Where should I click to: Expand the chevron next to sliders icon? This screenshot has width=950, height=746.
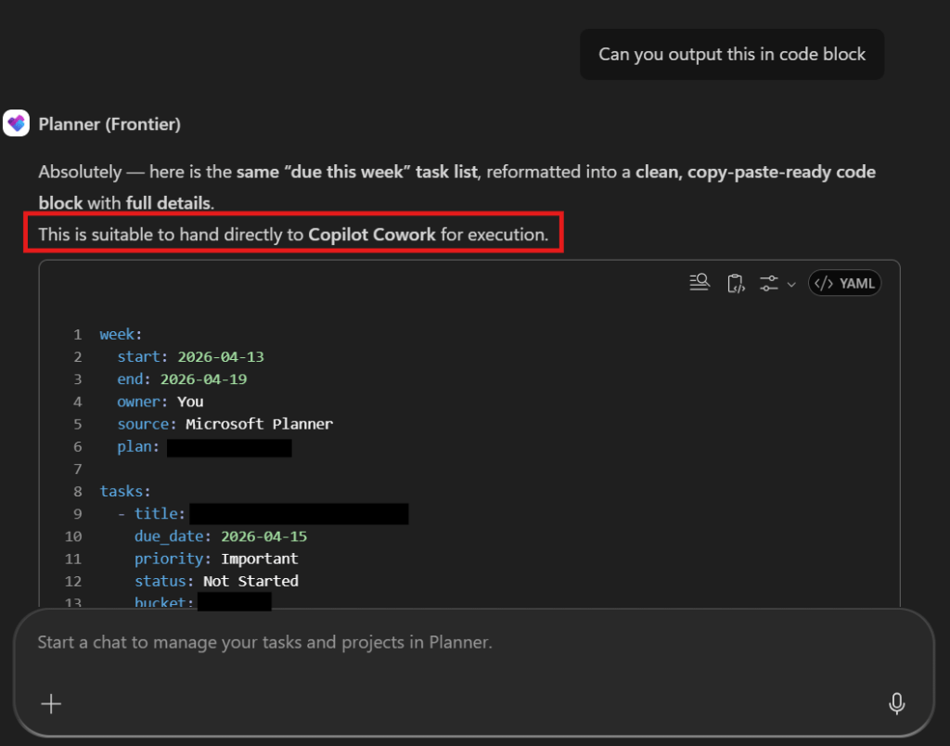click(x=791, y=284)
